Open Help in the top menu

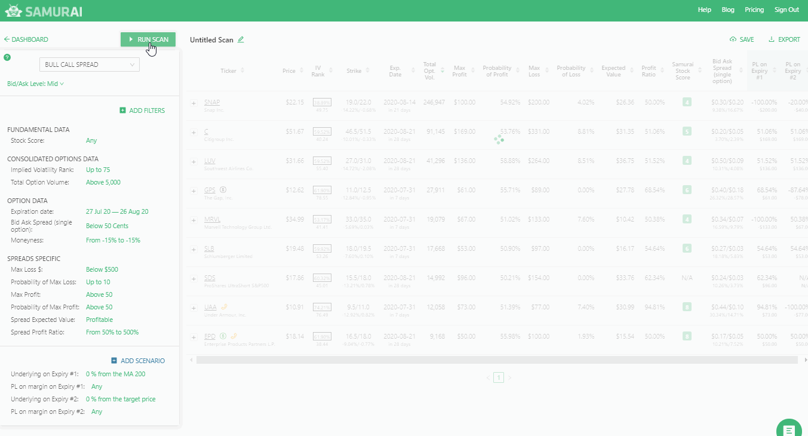705,10
